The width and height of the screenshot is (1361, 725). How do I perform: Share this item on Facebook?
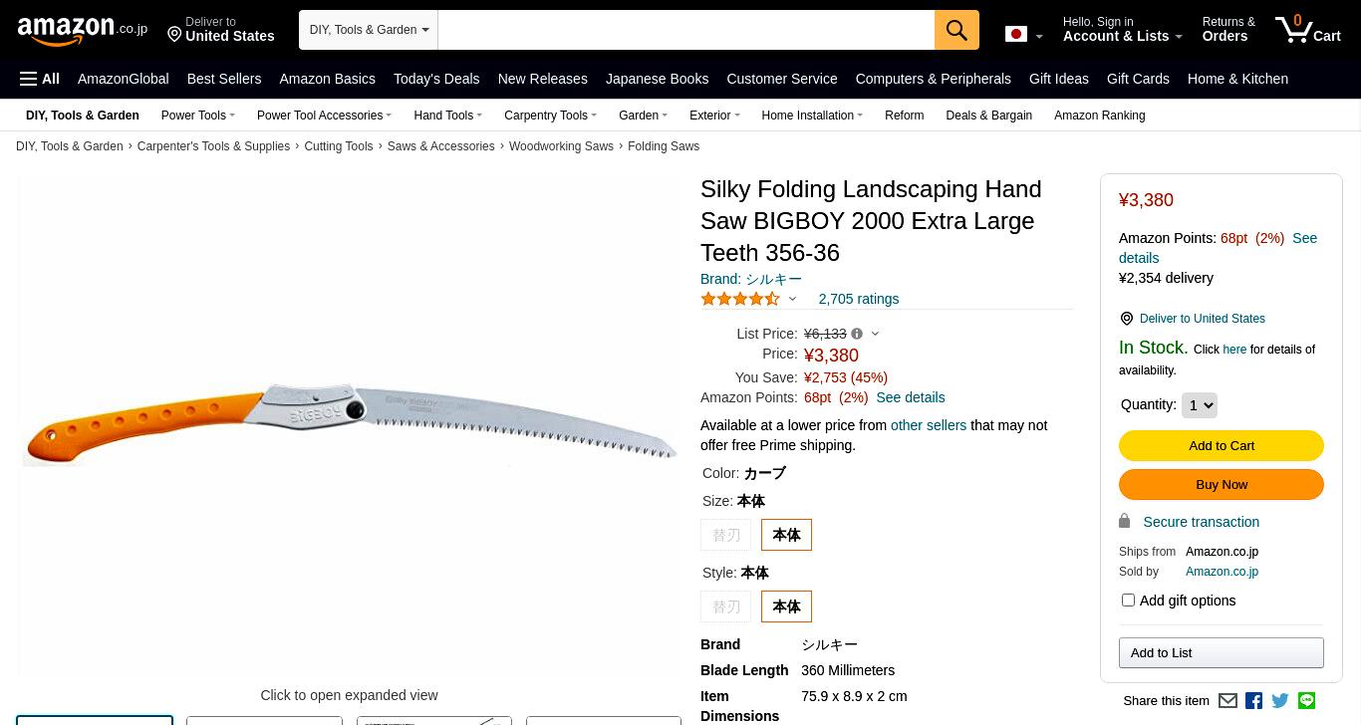click(x=1254, y=701)
